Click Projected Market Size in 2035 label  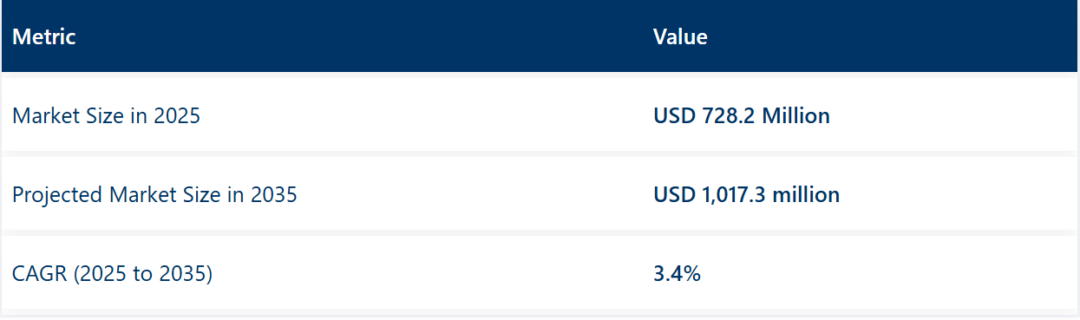click(x=154, y=195)
